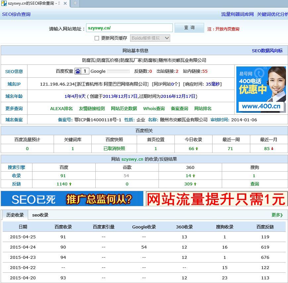The height and width of the screenshot is (283, 288).
Task: Select the 历史收录 tab
Action: pos(15,215)
